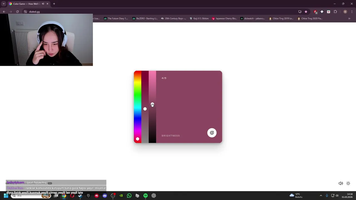Image resolution: width=356 pixels, height=200 pixels.
Task: Open 'The Future Diary 1...' bookmark
Action: [x=116, y=19]
